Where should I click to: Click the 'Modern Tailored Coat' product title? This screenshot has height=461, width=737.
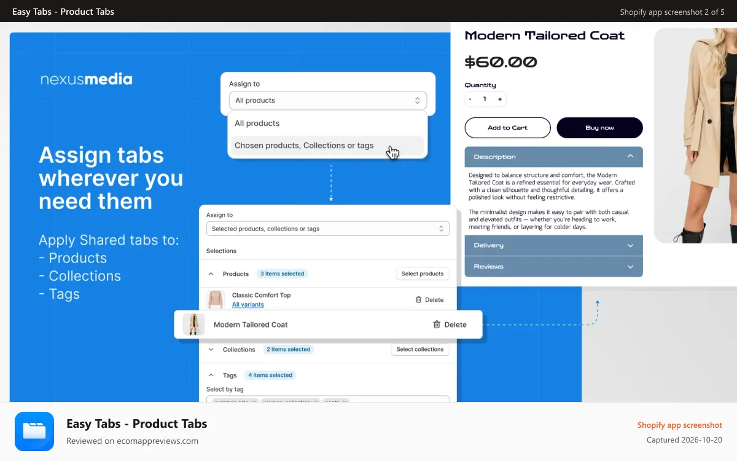pos(544,36)
